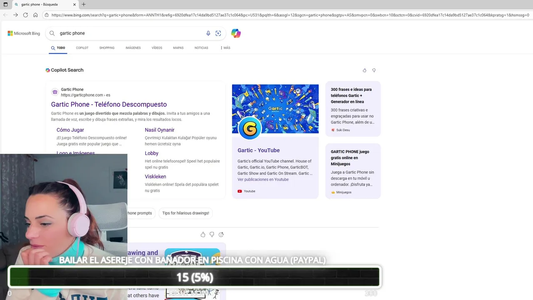533x300 pixels.
Task: Click thumbs up below the suggestion chips
Action: tap(203, 235)
